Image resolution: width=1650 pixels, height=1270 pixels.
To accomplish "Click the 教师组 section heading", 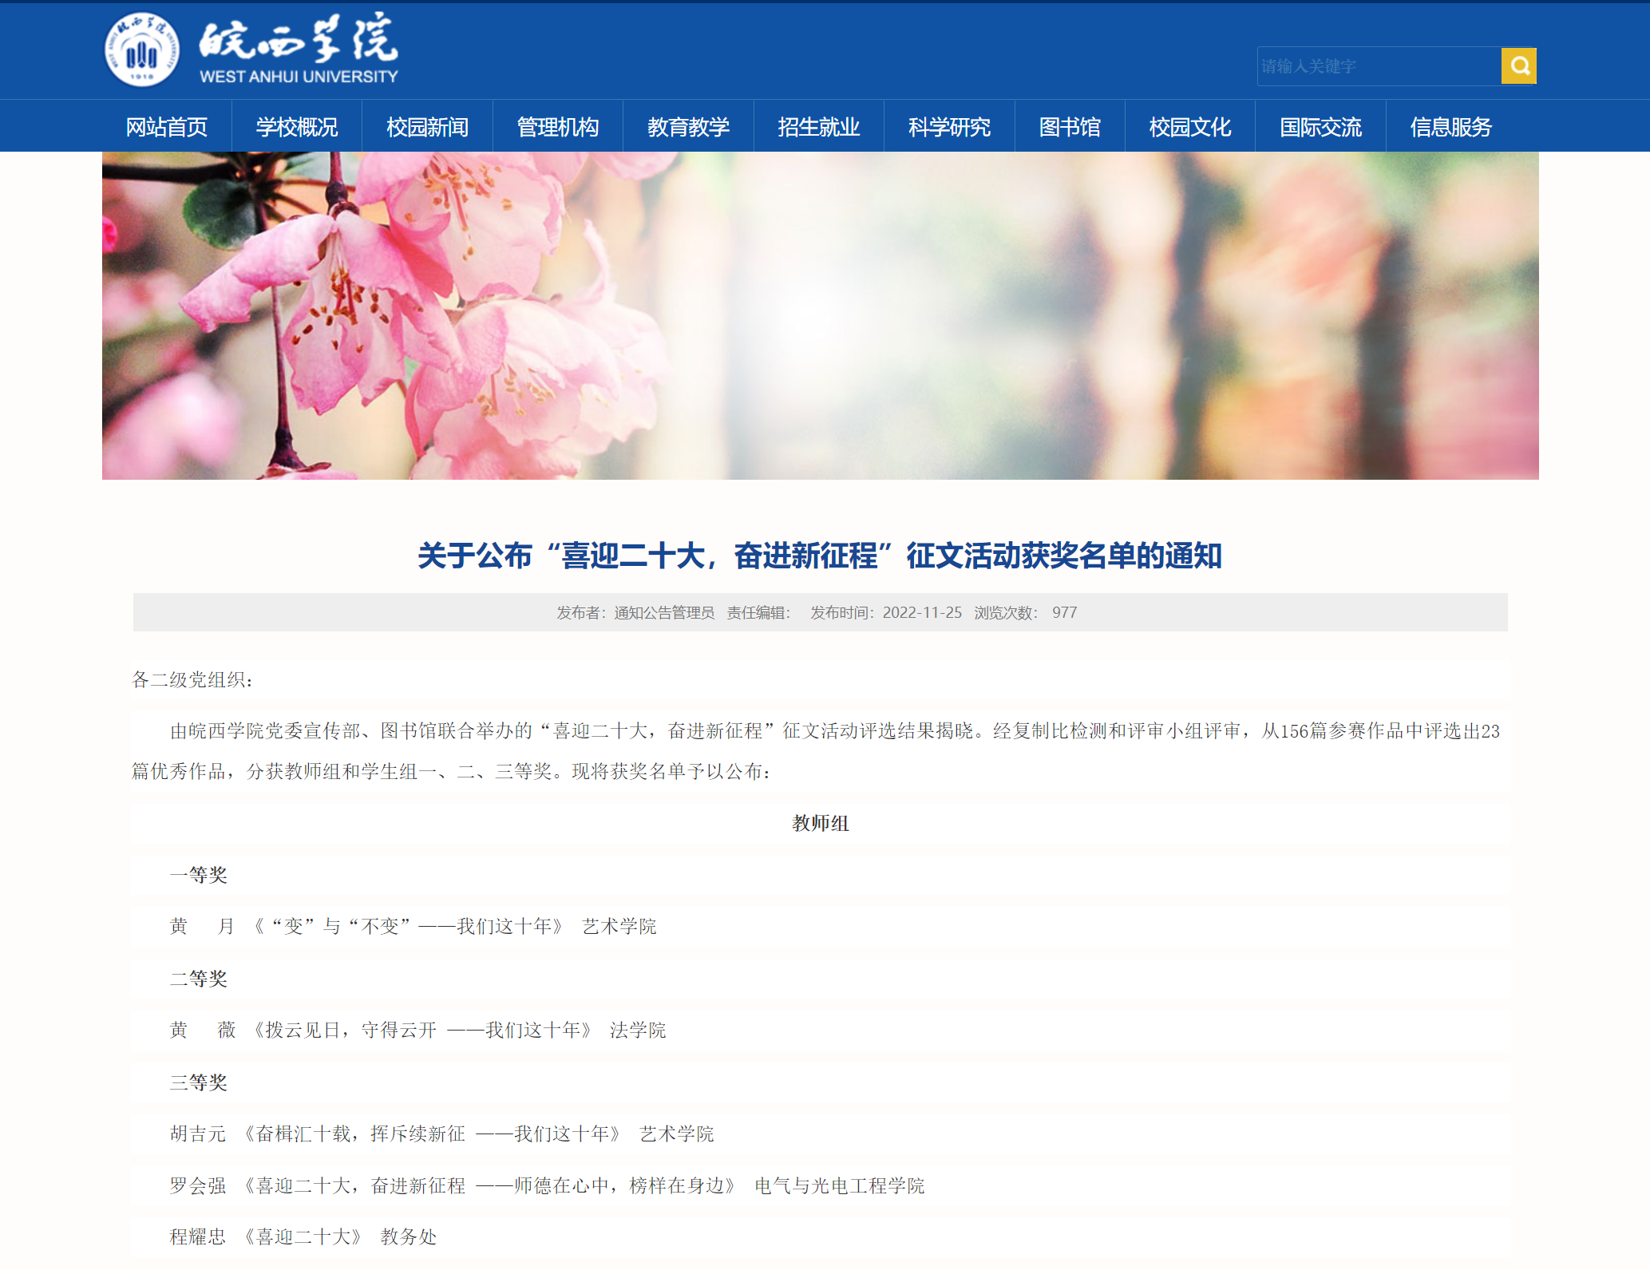I will point(820,823).
